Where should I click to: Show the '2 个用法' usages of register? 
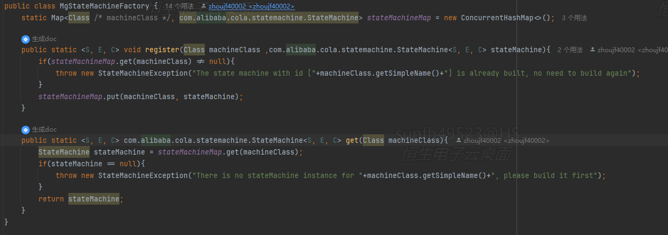[x=570, y=50]
